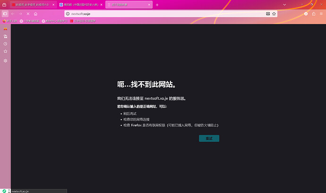Click the teal retry button on error page
The height and width of the screenshot is (193, 326).
pyautogui.click(x=209, y=138)
